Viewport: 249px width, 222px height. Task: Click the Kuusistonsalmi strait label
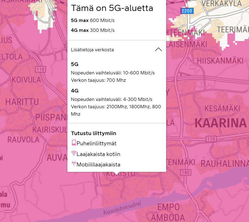(x=122, y=208)
